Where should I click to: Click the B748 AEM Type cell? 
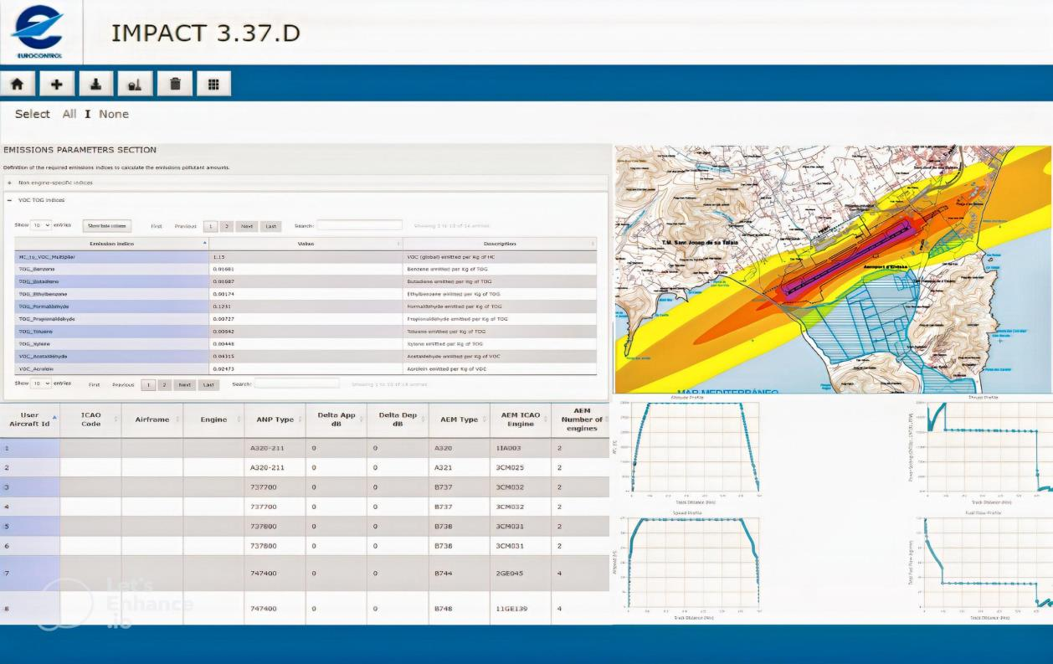tap(459, 609)
